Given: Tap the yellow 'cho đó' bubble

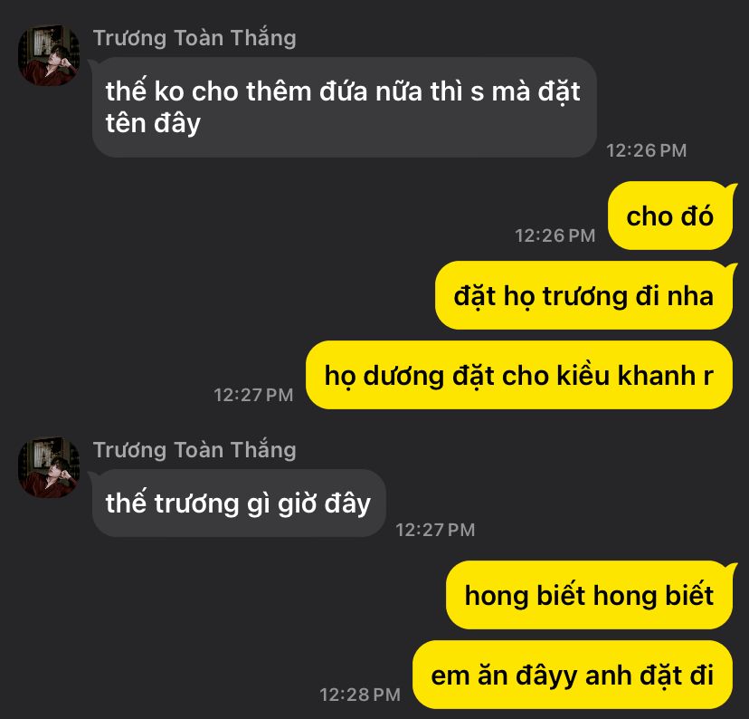Looking at the screenshot, I should point(669,216).
